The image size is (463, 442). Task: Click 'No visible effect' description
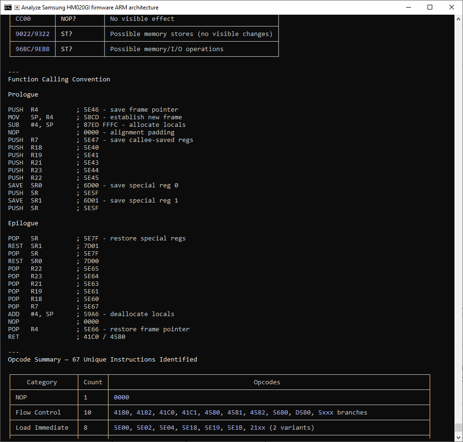[142, 18]
